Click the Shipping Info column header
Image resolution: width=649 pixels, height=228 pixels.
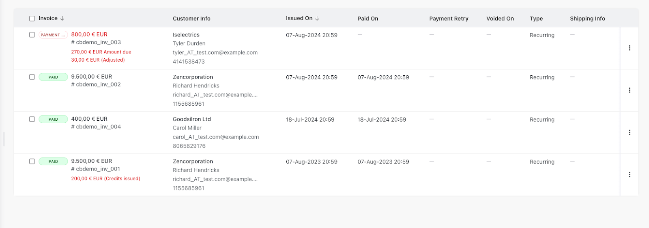click(587, 19)
